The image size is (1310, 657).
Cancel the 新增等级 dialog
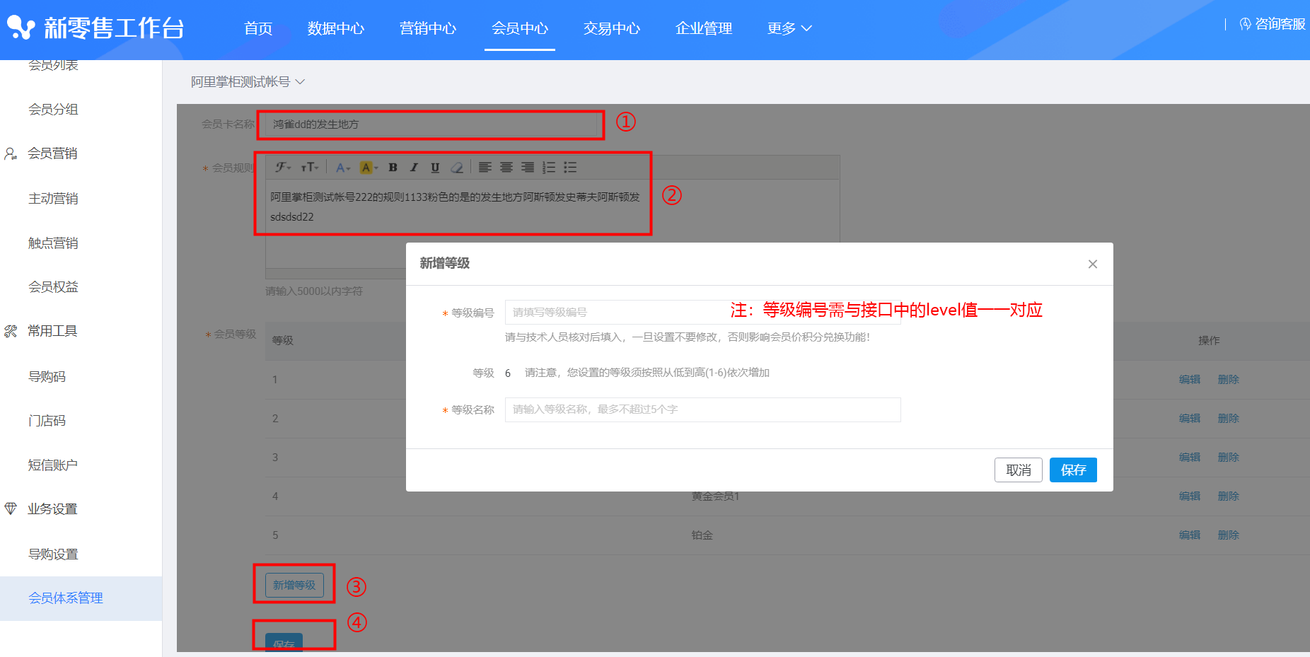(1019, 470)
